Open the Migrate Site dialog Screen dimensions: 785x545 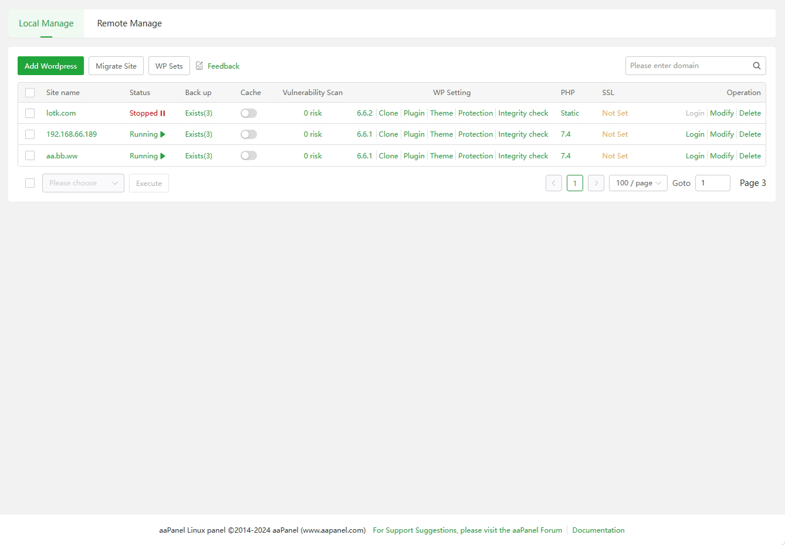116,66
